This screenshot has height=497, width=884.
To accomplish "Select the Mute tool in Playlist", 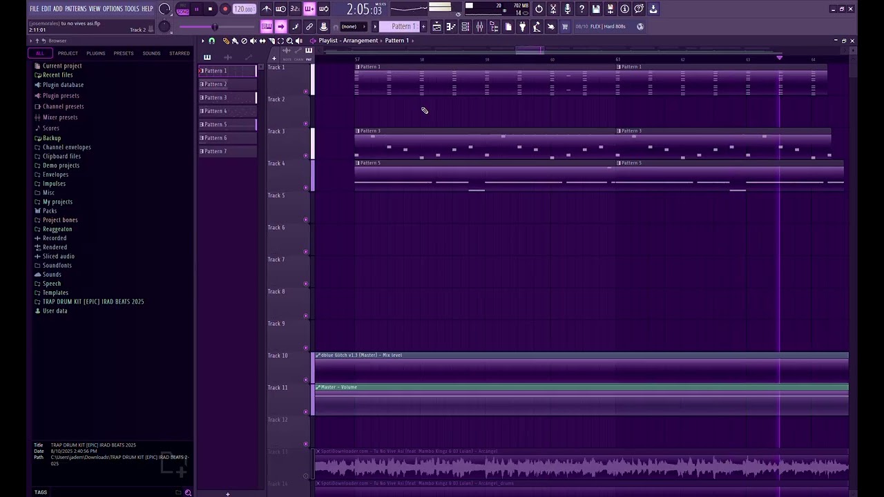I will [x=253, y=41].
